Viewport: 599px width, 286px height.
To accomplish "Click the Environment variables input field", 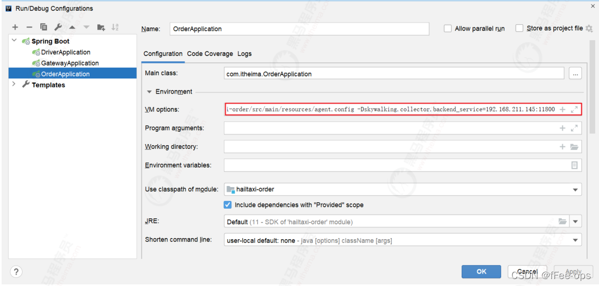I will tap(403, 166).
